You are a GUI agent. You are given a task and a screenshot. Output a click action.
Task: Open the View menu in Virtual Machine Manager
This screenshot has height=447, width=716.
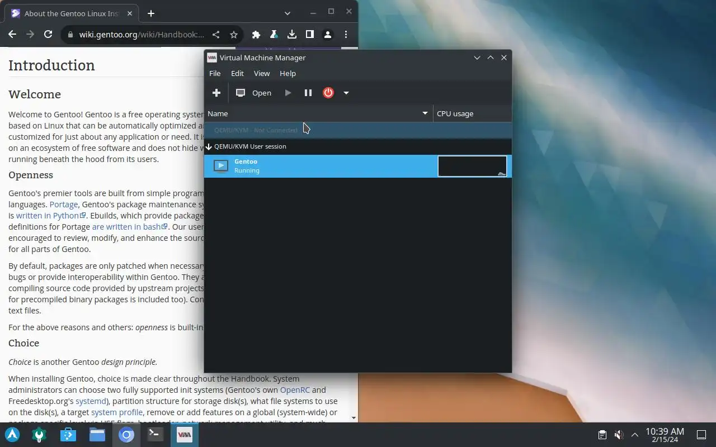(x=262, y=73)
